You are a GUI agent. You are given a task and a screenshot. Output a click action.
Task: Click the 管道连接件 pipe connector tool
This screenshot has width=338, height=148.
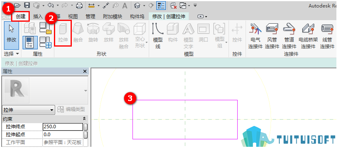(289, 36)
